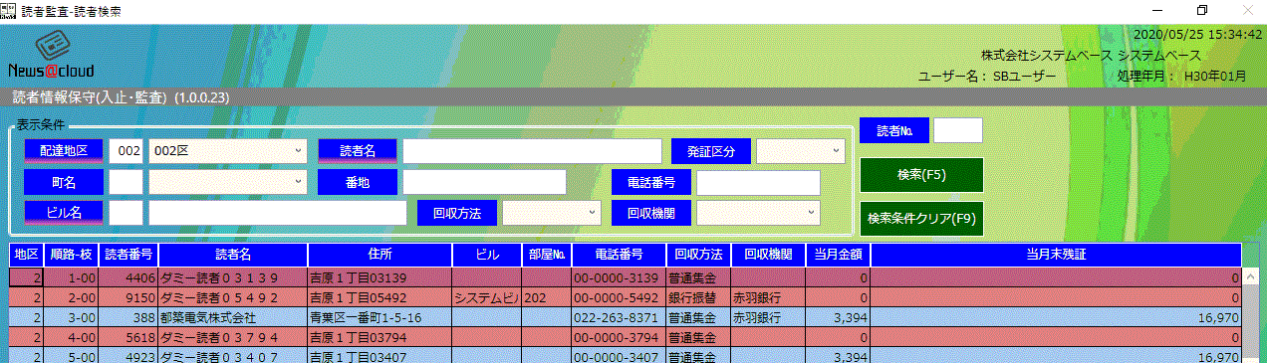Select the ダミー読者０５４９２ row
This screenshot has height=363, width=1267.
tap(626, 297)
